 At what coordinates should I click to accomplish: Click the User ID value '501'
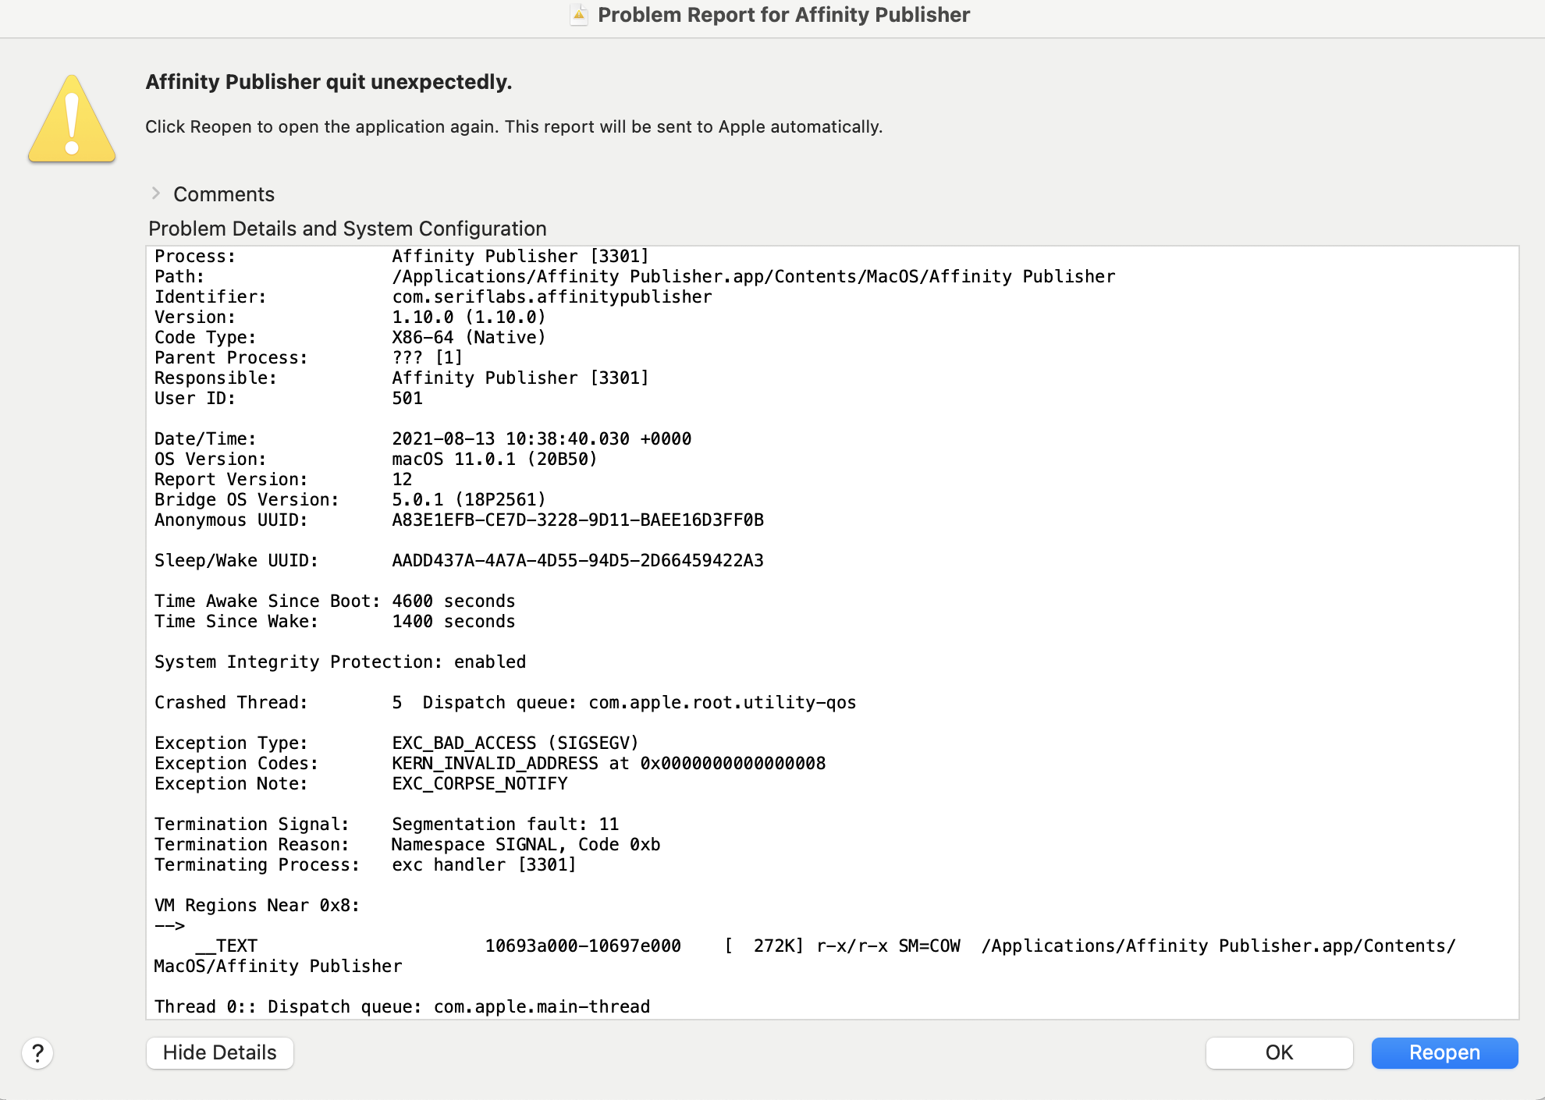[x=407, y=398]
